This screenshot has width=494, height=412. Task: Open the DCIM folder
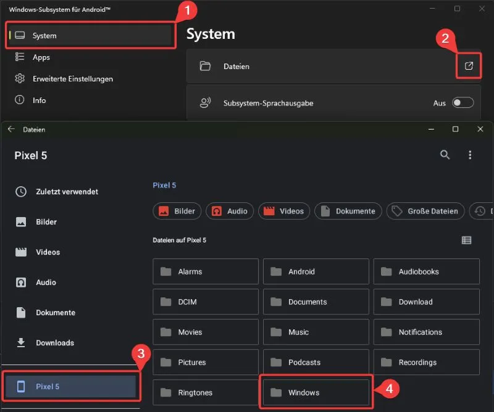(x=206, y=302)
